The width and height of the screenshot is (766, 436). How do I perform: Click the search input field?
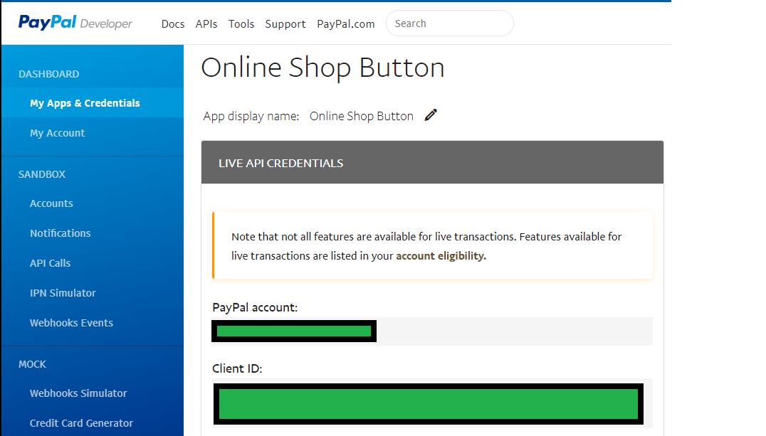pyautogui.click(x=449, y=23)
